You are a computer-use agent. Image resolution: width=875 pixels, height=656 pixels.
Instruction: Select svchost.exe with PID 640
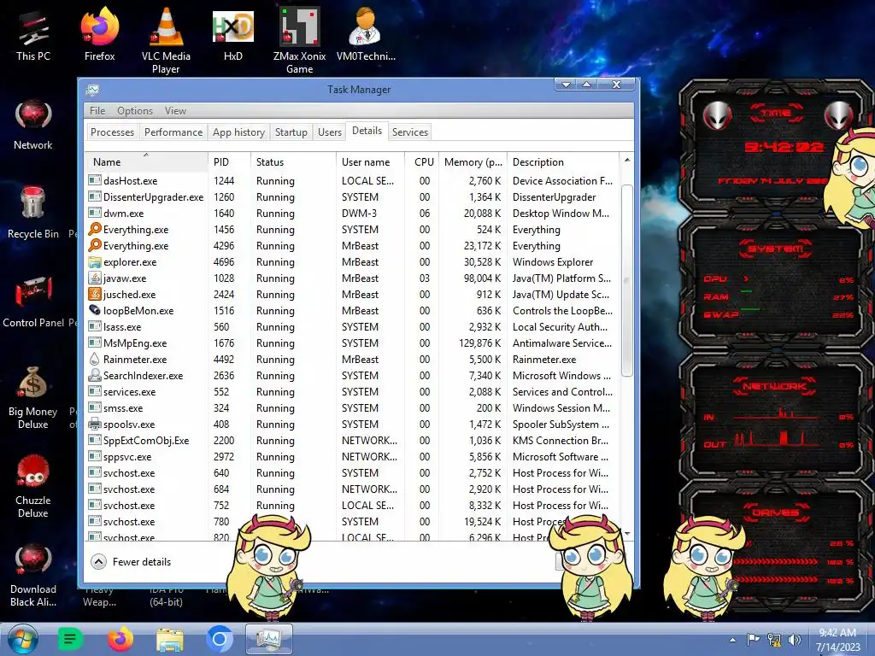pos(352,472)
